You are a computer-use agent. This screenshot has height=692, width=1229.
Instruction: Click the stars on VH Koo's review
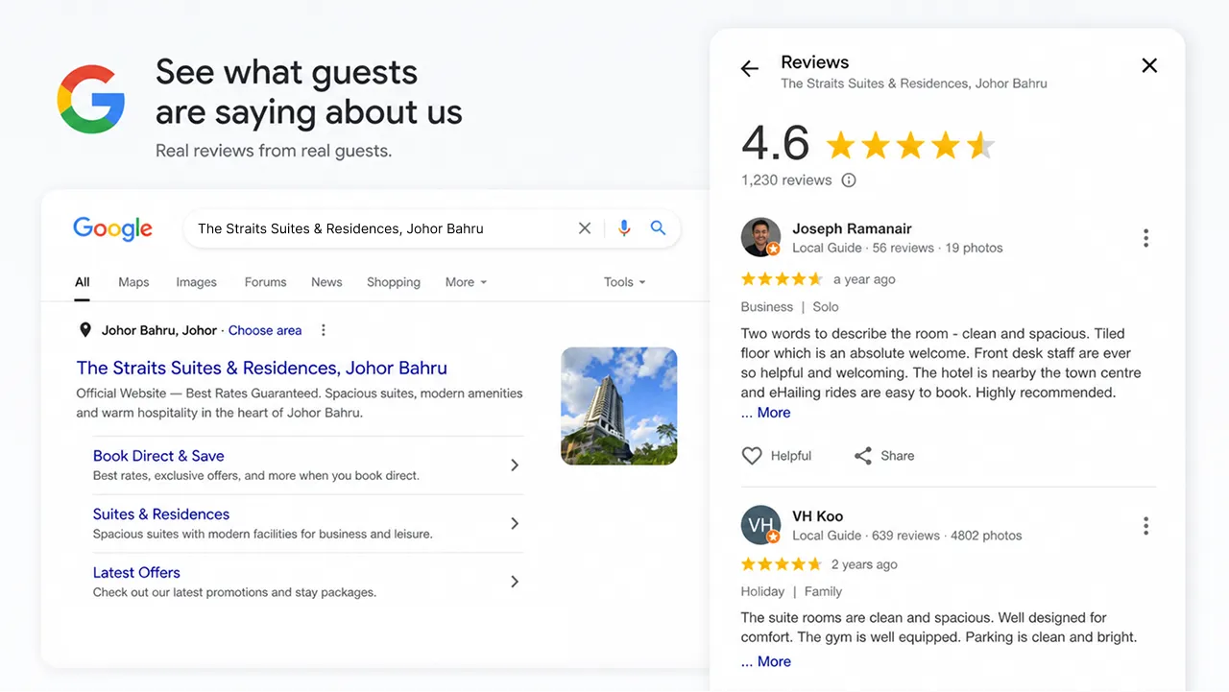click(783, 564)
